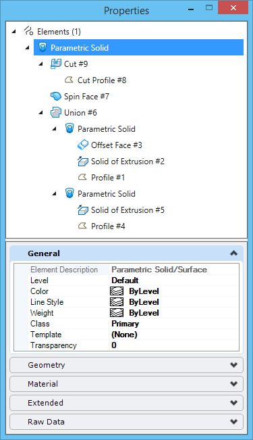
Task: Minimize the Properties window
Action: pos(191,9)
